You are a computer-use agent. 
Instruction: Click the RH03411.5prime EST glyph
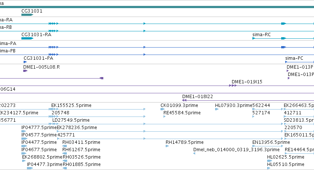click(x=65, y=146)
